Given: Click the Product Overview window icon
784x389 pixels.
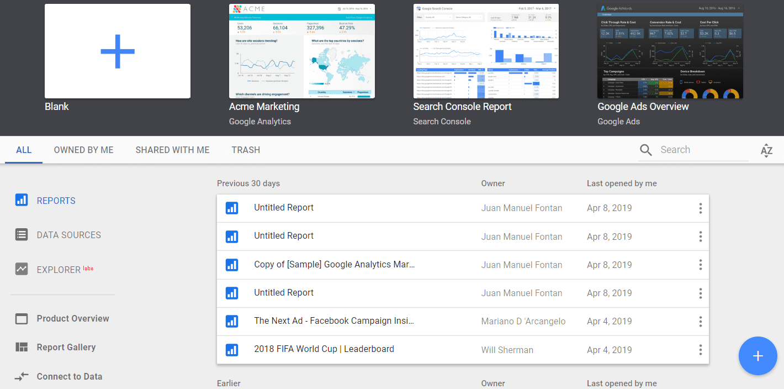Looking at the screenshot, I should 22,319.
